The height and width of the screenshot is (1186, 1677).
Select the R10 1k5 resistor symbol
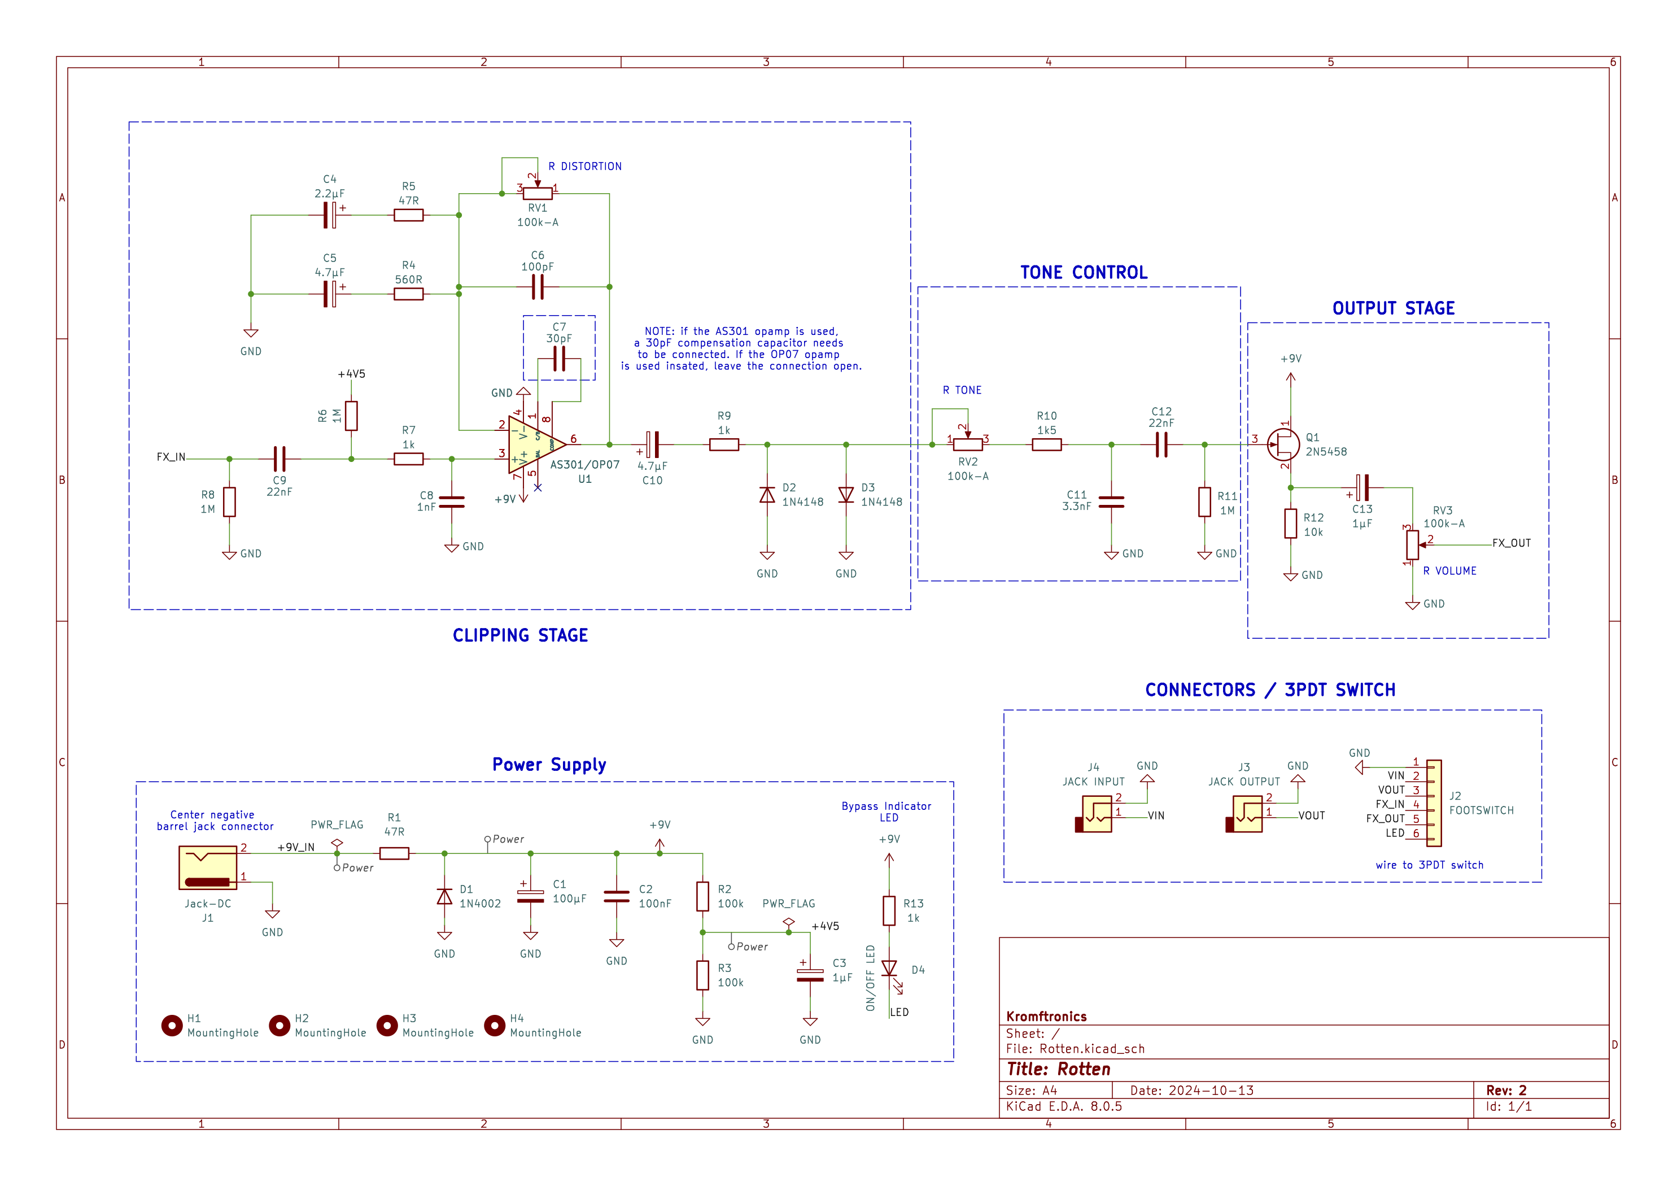1047,444
